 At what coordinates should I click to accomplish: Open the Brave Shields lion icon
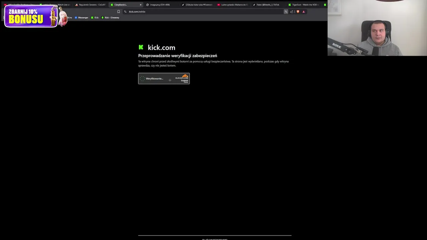(298, 12)
